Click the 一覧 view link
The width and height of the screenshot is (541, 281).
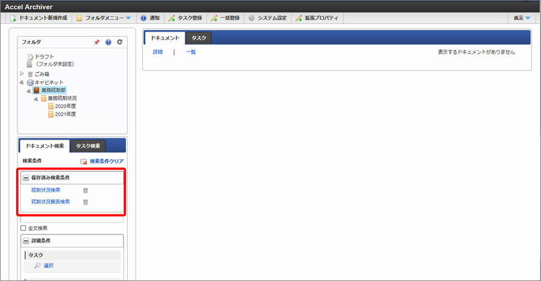pos(191,52)
